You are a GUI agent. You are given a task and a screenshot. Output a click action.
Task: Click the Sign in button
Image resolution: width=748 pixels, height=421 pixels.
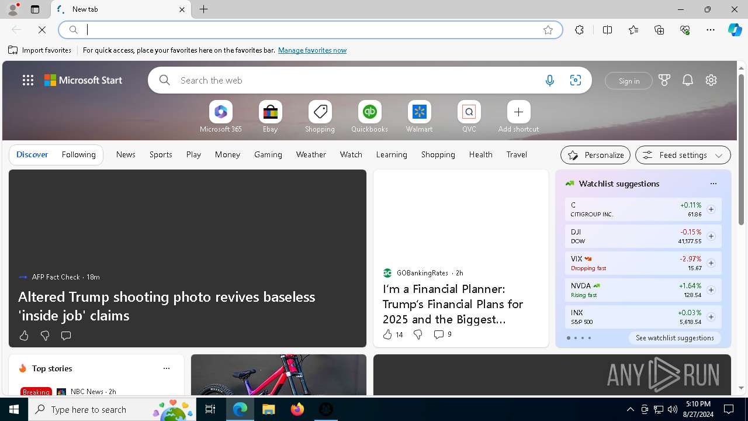coord(629,81)
